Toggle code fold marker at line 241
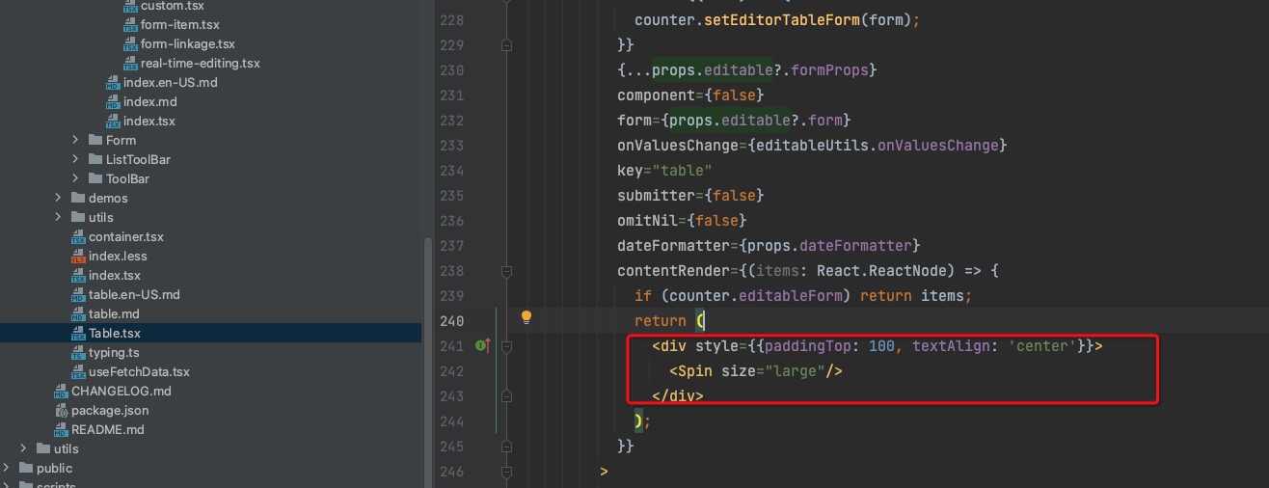The image size is (1269, 488). (506, 346)
